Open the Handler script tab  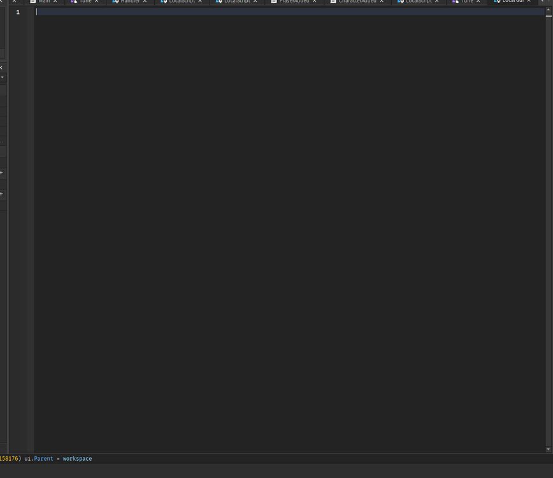point(131,2)
